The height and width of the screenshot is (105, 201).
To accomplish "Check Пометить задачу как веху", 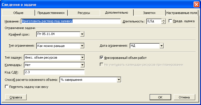I will coord(7,87).
